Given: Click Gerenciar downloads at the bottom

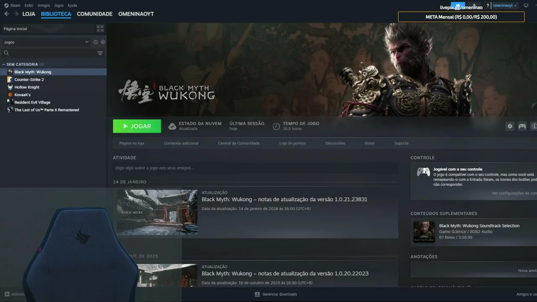Looking at the screenshot, I should pyautogui.click(x=280, y=294).
